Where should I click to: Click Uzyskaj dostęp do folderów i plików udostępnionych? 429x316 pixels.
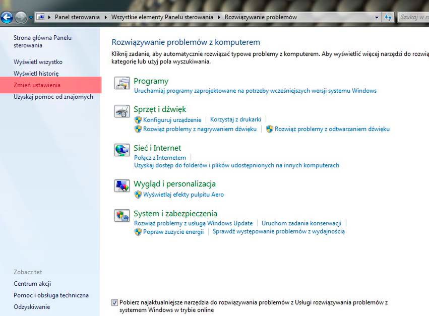tap(236, 165)
